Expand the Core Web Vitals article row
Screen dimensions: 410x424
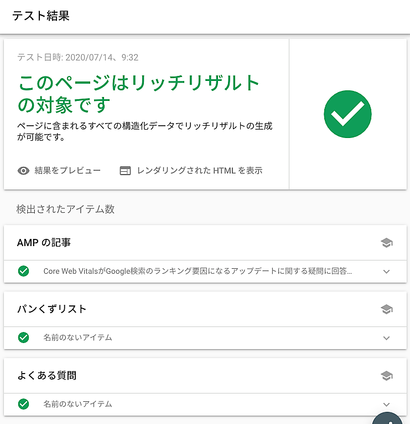386,272
